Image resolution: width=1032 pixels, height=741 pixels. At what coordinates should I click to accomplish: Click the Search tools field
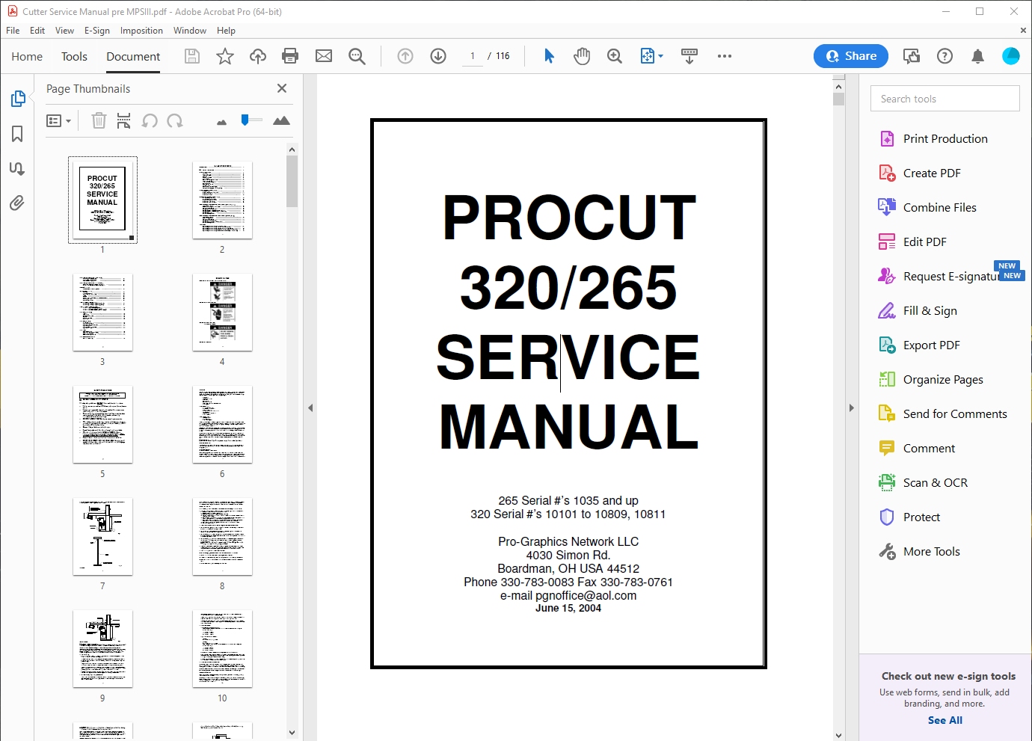[x=945, y=99]
